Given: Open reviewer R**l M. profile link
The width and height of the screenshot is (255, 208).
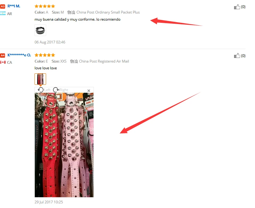Looking at the screenshot, I should [x=14, y=6].
